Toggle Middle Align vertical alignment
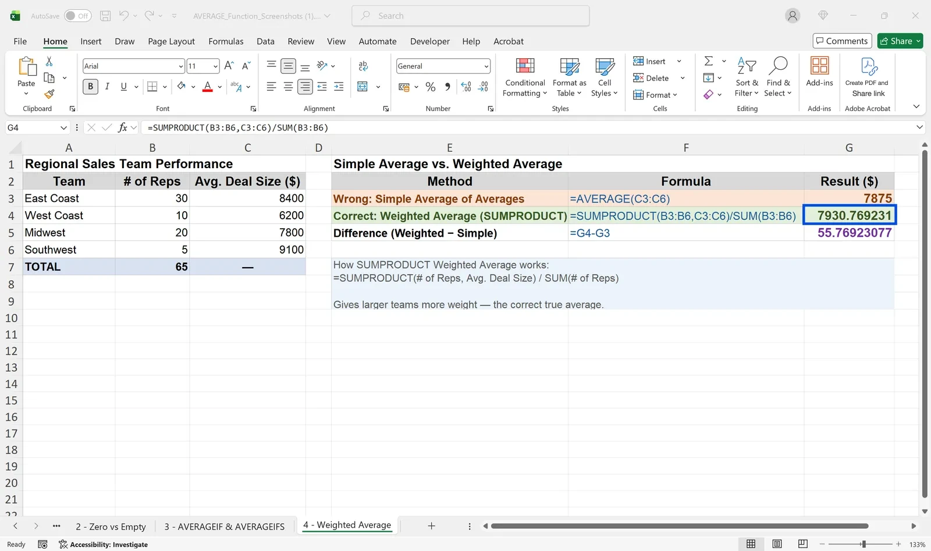This screenshot has height=551, width=931. tap(288, 66)
